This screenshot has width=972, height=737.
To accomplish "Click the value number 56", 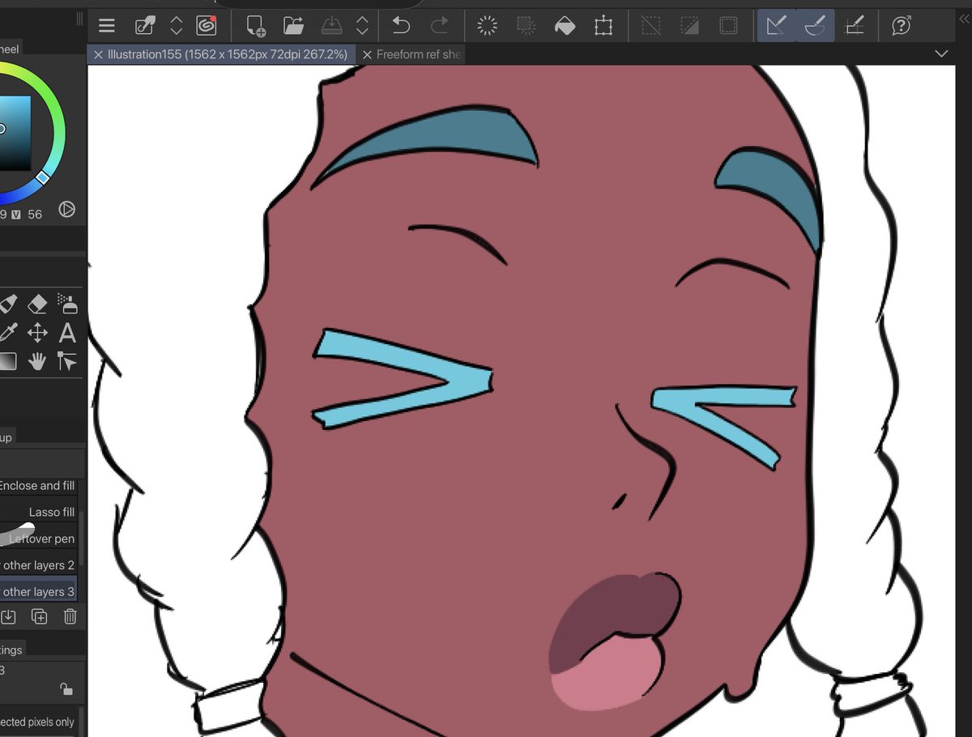I will pyautogui.click(x=35, y=215).
